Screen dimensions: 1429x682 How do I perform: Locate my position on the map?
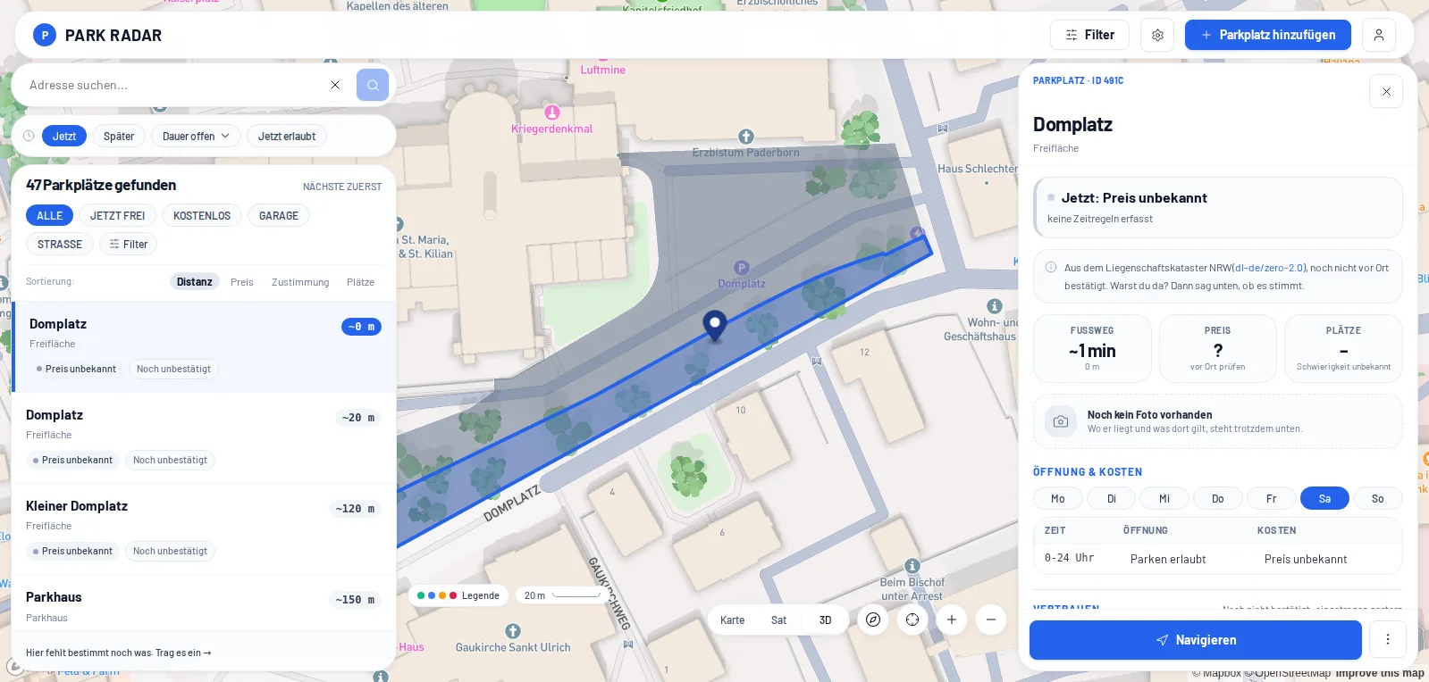912,620
